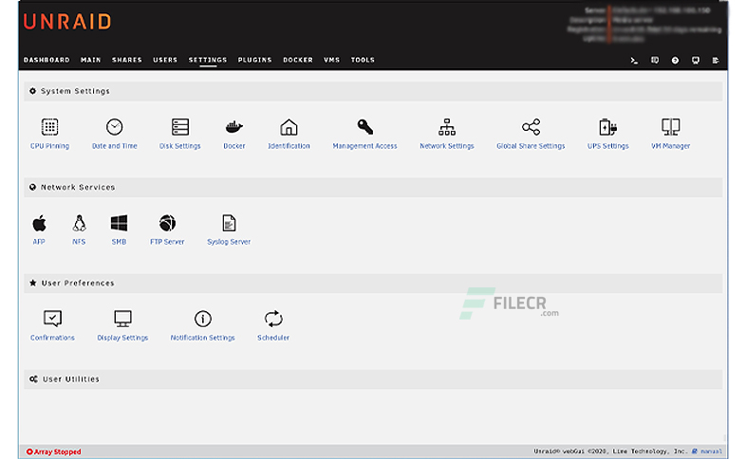The width and height of the screenshot is (746, 459).
Task: Open the terminal icon in header
Action: point(634,61)
